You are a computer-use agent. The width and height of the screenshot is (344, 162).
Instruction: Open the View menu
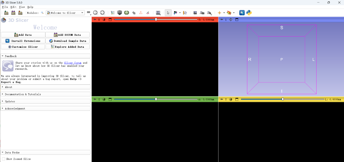[x=22, y=7]
